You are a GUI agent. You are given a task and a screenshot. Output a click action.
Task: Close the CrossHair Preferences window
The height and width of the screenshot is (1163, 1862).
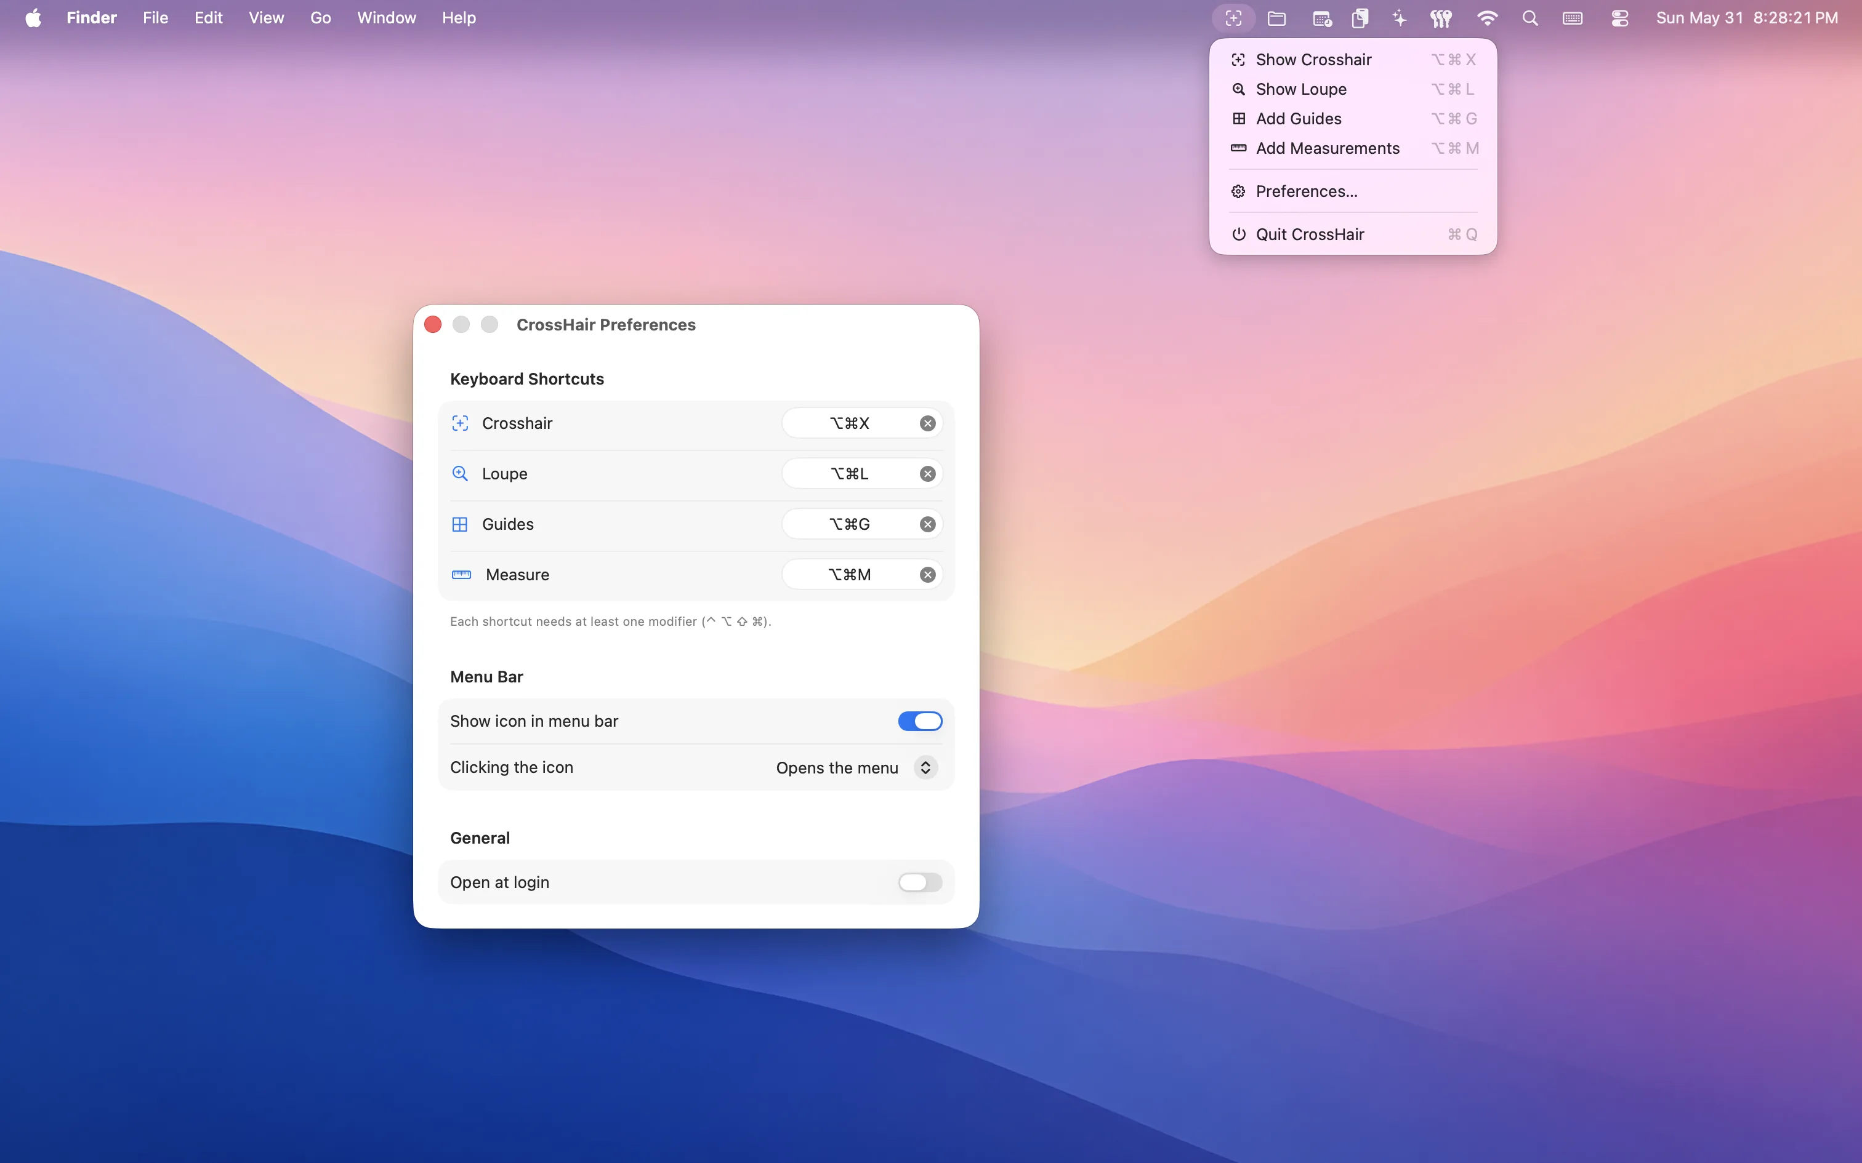[x=433, y=325]
